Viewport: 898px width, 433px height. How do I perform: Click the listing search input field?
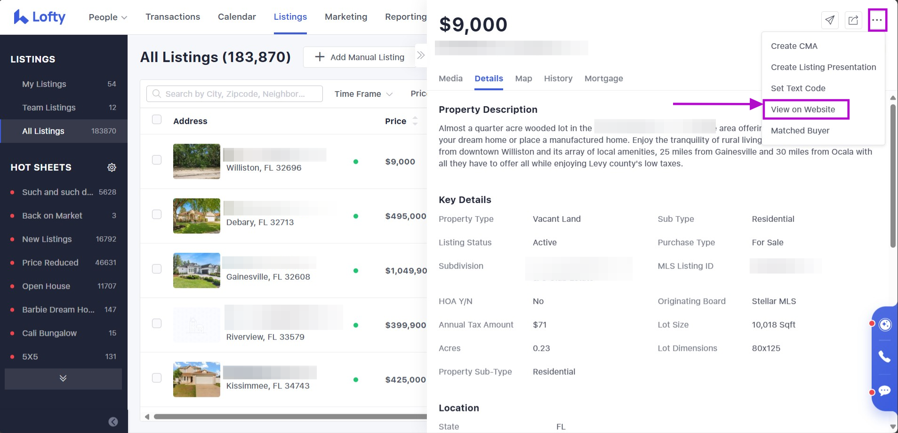pos(235,94)
